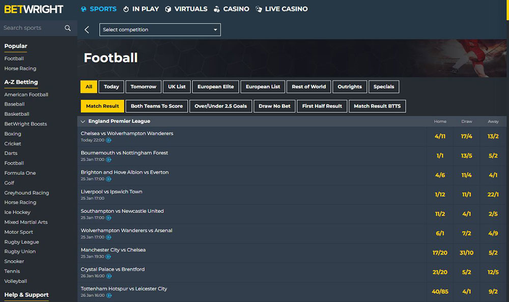The height and width of the screenshot is (302, 509).
Task: Open Formula One in the sidebar
Action: point(20,173)
